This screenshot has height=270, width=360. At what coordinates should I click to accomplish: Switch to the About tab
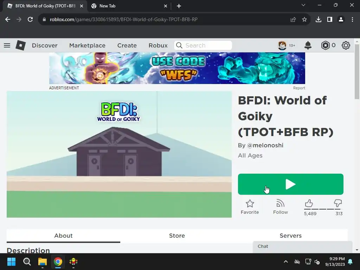pyautogui.click(x=63, y=236)
